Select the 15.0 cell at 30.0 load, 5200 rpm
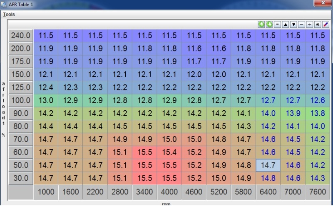333x206 pixels. tap(219, 178)
